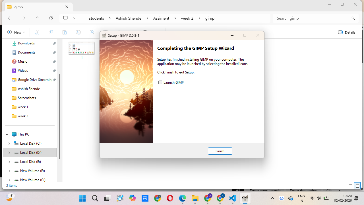Click the PC icon in the address bar
The width and height of the screenshot is (364, 205).
65,18
